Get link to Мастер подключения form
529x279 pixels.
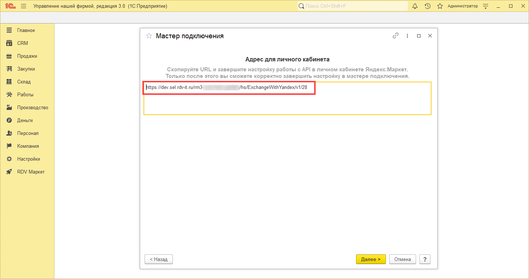coord(396,36)
